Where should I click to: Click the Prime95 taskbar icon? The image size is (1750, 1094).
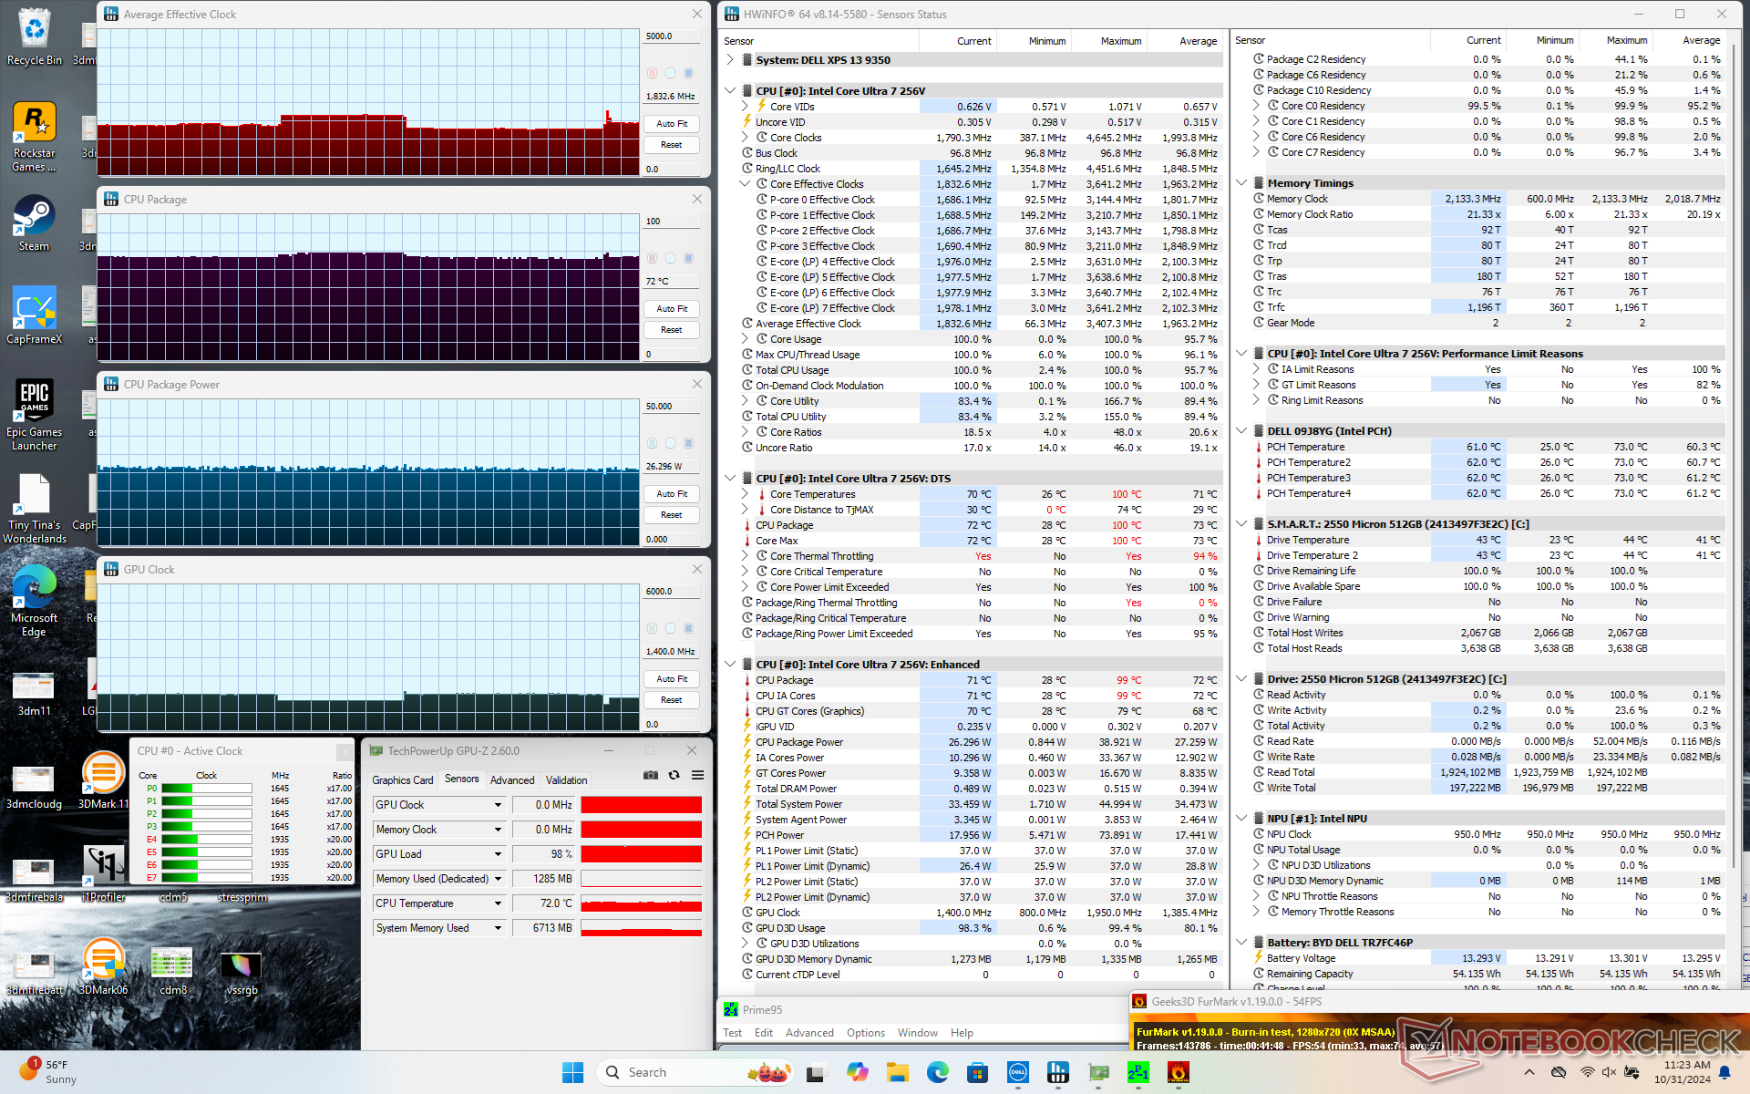point(1138,1072)
